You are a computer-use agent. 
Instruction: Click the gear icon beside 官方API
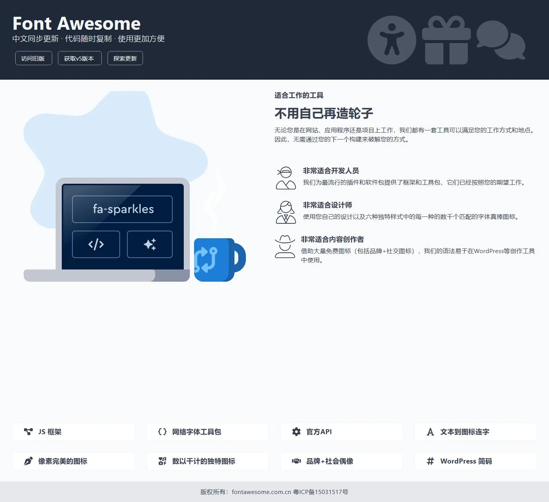pos(296,431)
